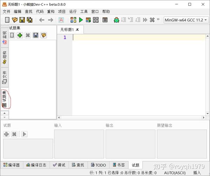Image resolution: width=210 pixels, height=176 pixels.
Task: Run program with the green play icon
Action: point(81,20)
